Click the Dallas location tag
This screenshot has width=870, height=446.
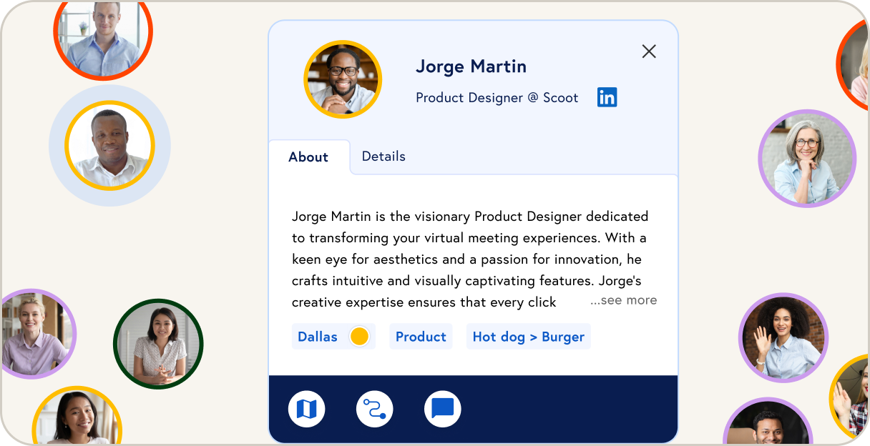point(318,337)
